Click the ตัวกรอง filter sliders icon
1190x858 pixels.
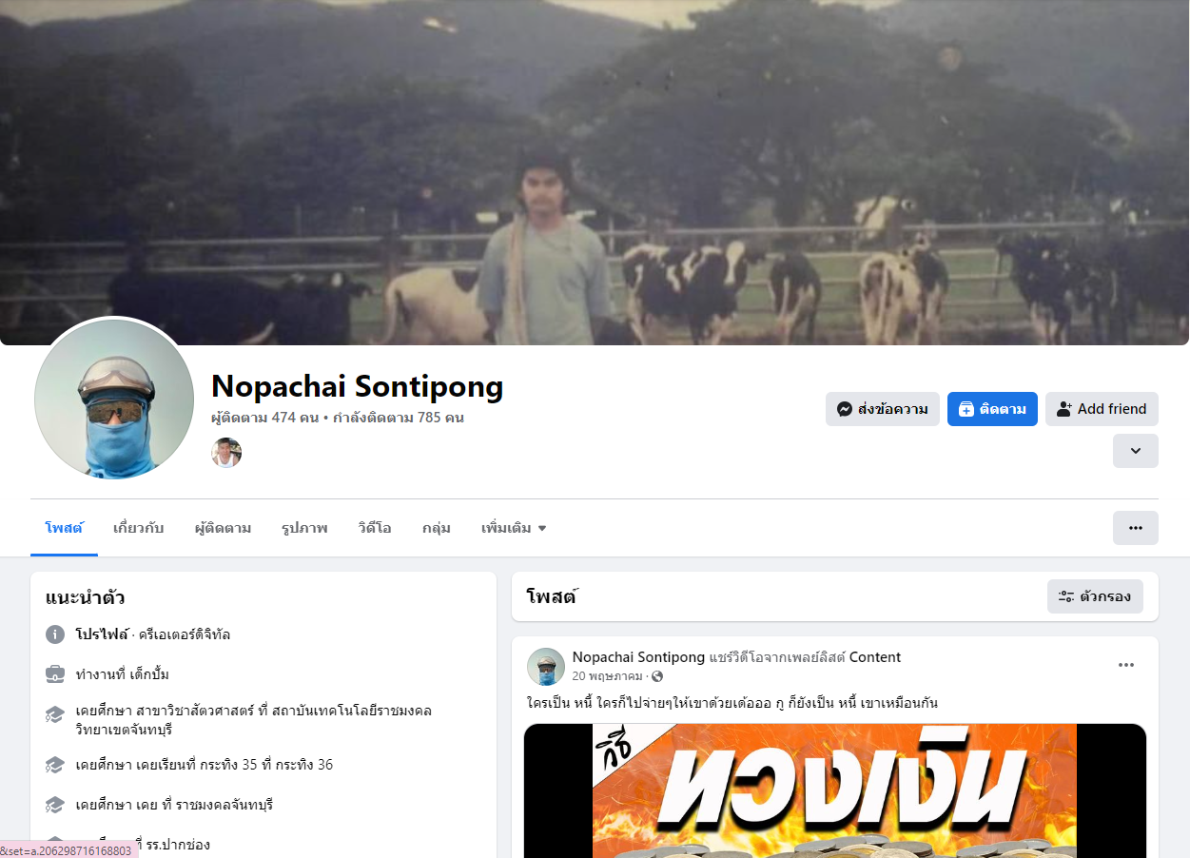tap(1066, 596)
